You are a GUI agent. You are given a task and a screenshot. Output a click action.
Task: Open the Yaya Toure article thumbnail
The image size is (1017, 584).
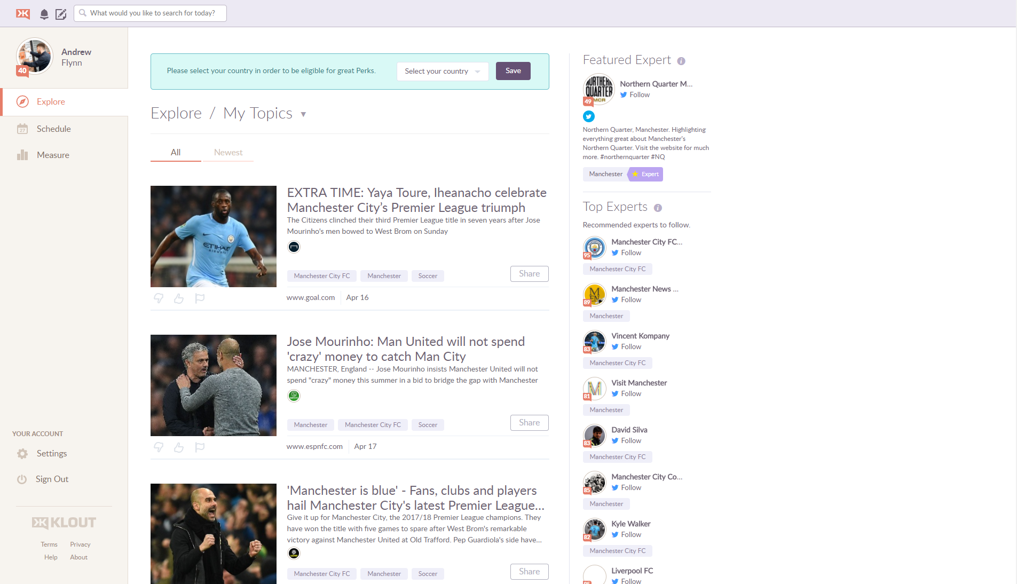(x=214, y=236)
